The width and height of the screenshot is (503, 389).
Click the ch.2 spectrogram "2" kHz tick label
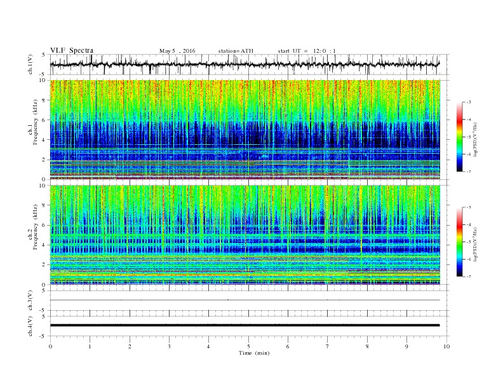click(x=44, y=265)
